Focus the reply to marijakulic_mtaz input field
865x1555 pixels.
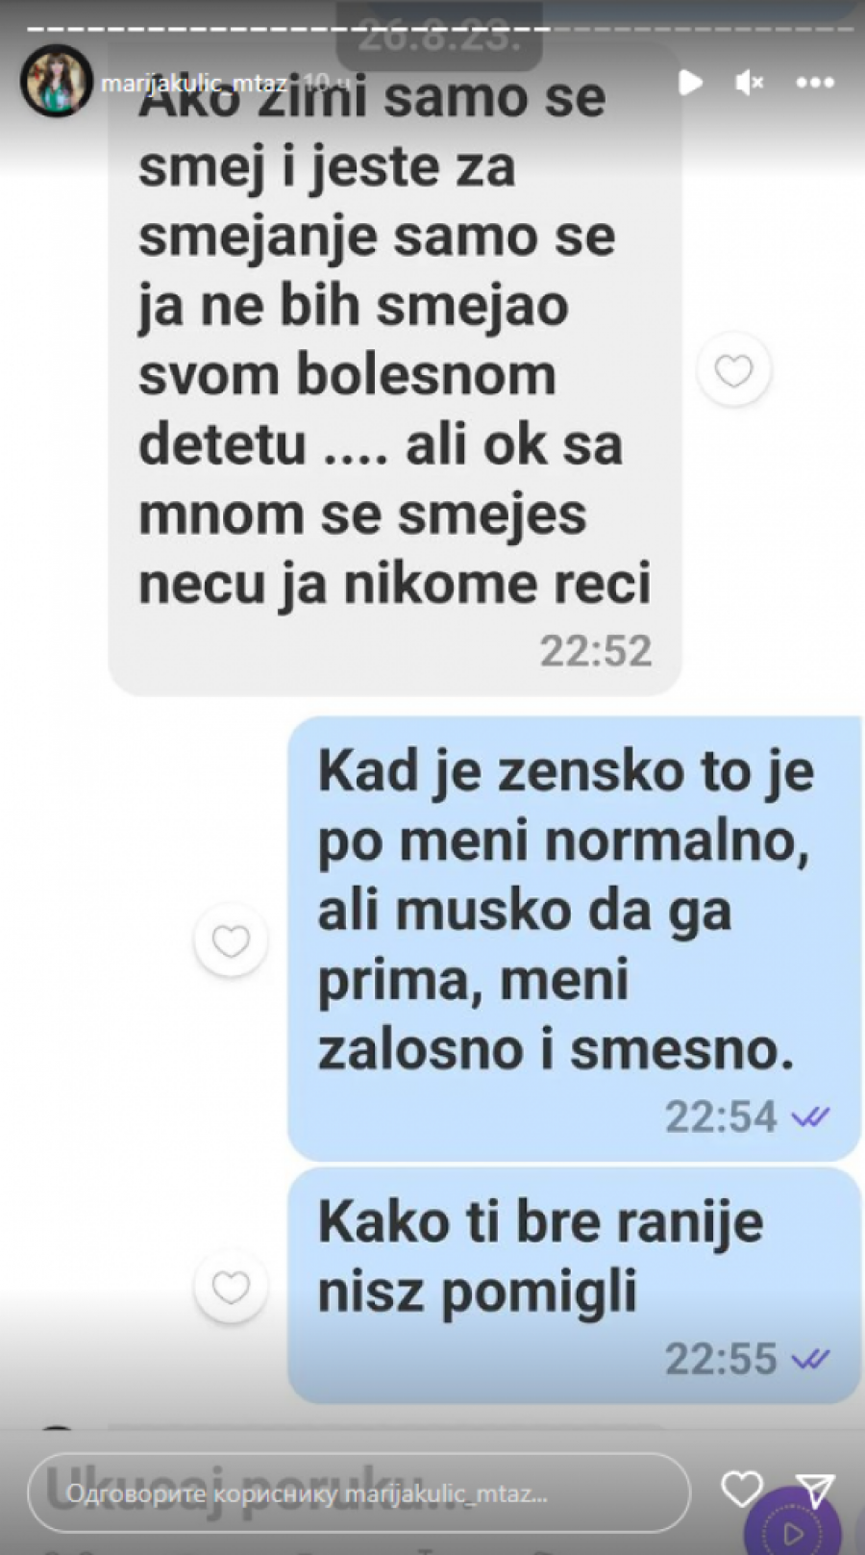point(358,1493)
